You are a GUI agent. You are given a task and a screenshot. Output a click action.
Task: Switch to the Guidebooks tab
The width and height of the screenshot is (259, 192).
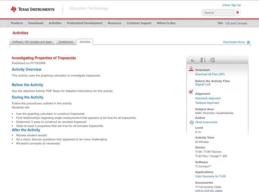[66, 42]
